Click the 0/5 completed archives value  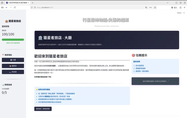point(4,93)
